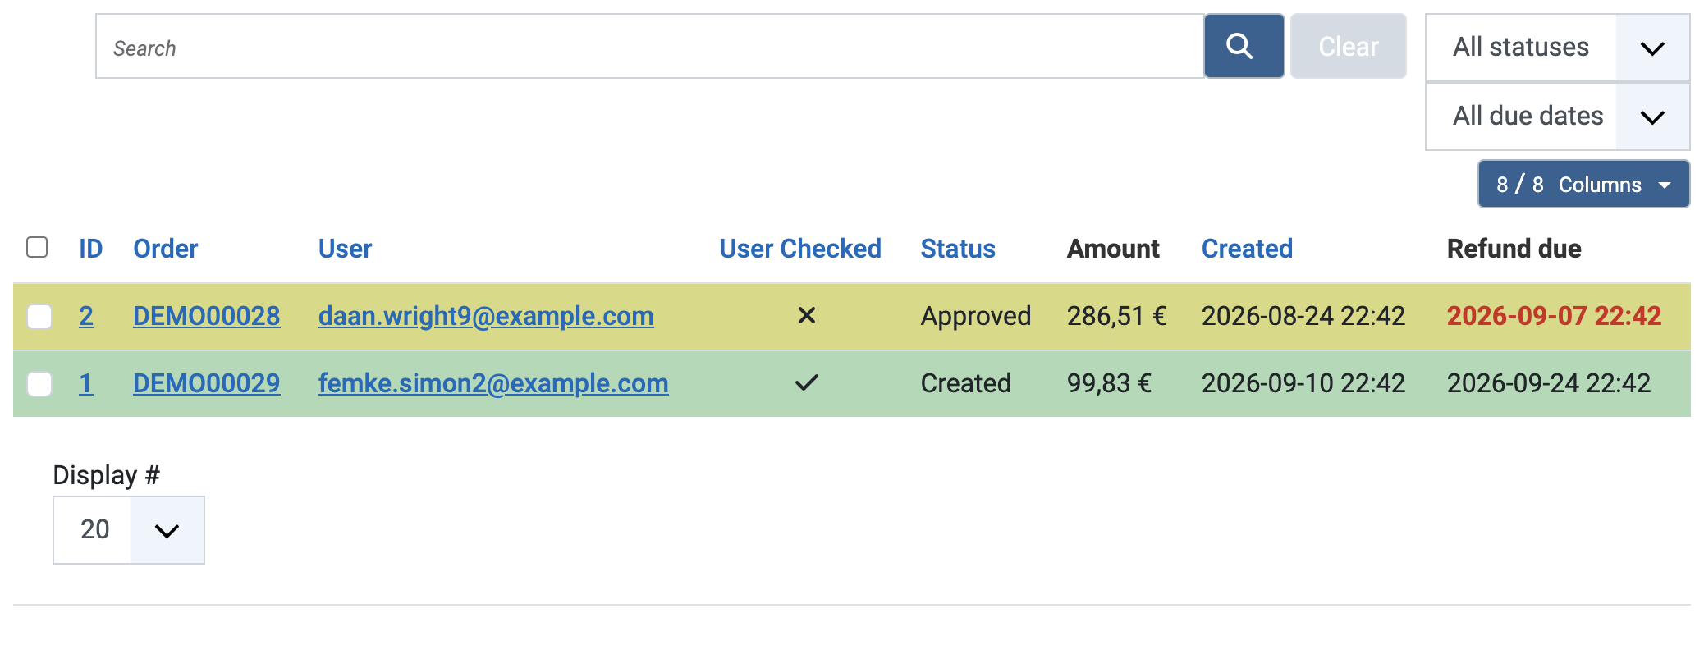Open order link DEMO00028
Image resolution: width=1704 pixels, height=645 pixels.
click(206, 316)
